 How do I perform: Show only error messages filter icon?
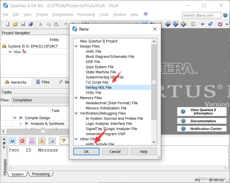pyautogui.click(x=22, y=141)
